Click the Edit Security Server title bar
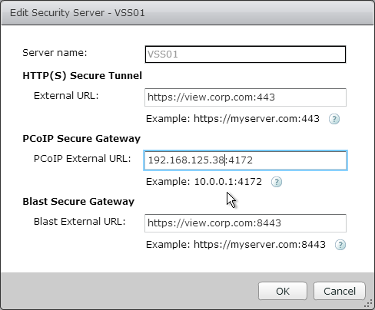Viewport: 375px width, 310px height. (x=187, y=13)
